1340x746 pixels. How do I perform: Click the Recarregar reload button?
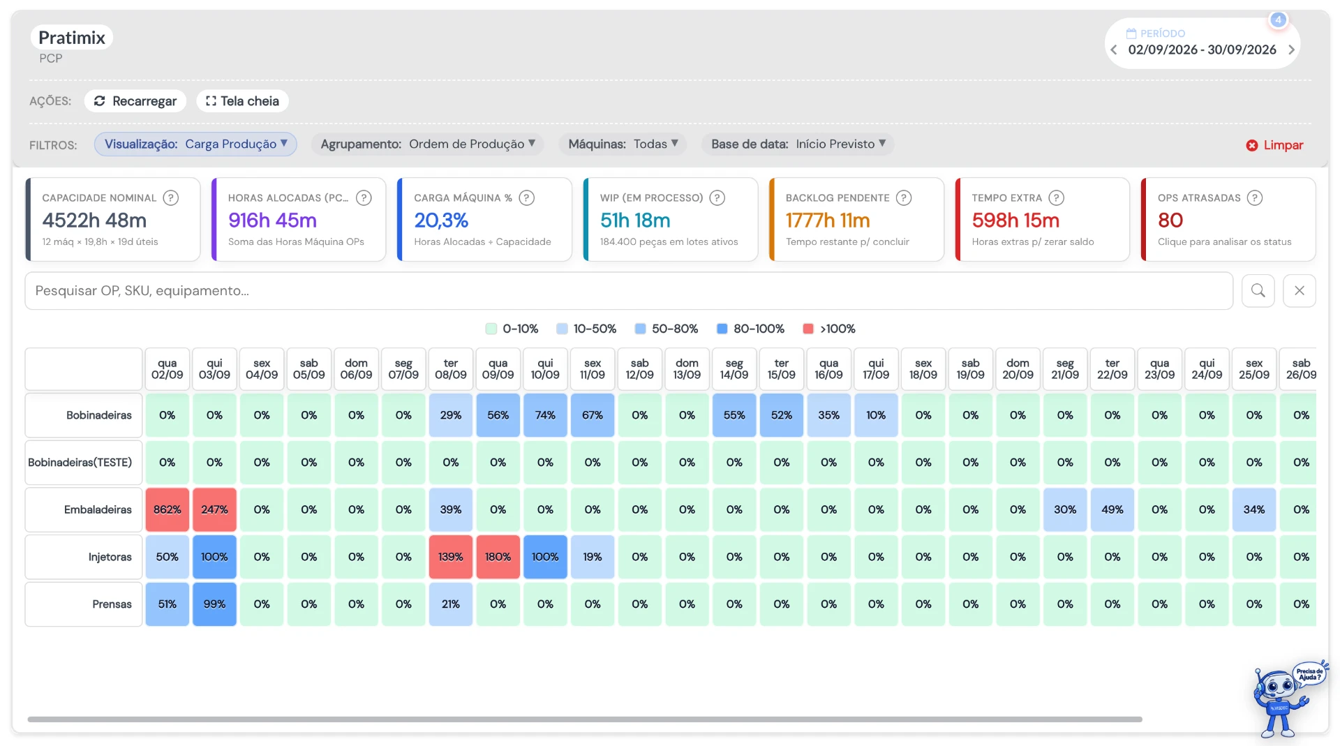pyautogui.click(x=135, y=101)
